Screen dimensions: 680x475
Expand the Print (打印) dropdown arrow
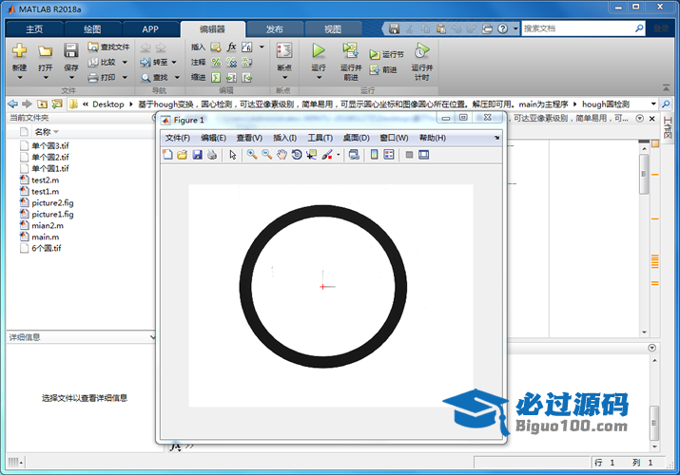pyautogui.click(x=124, y=78)
